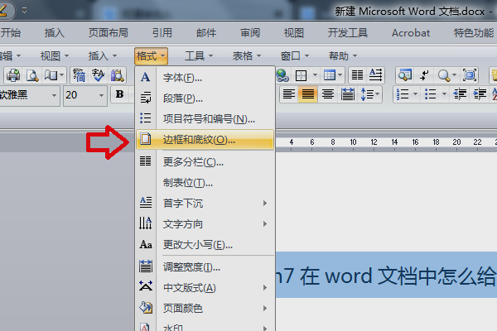Expand the 中文版式(A) submenu
The height and width of the screenshot is (331, 497).
(205, 288)
